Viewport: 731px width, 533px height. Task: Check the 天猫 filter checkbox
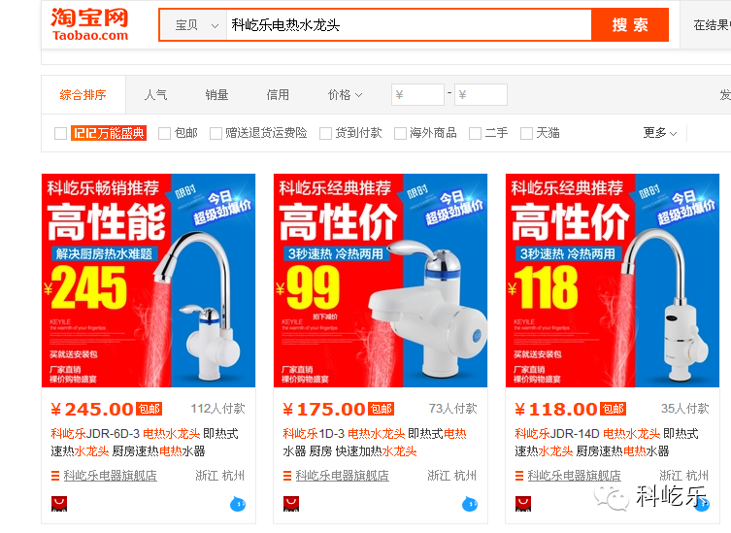pyautogui.click(x=526, y=133)
